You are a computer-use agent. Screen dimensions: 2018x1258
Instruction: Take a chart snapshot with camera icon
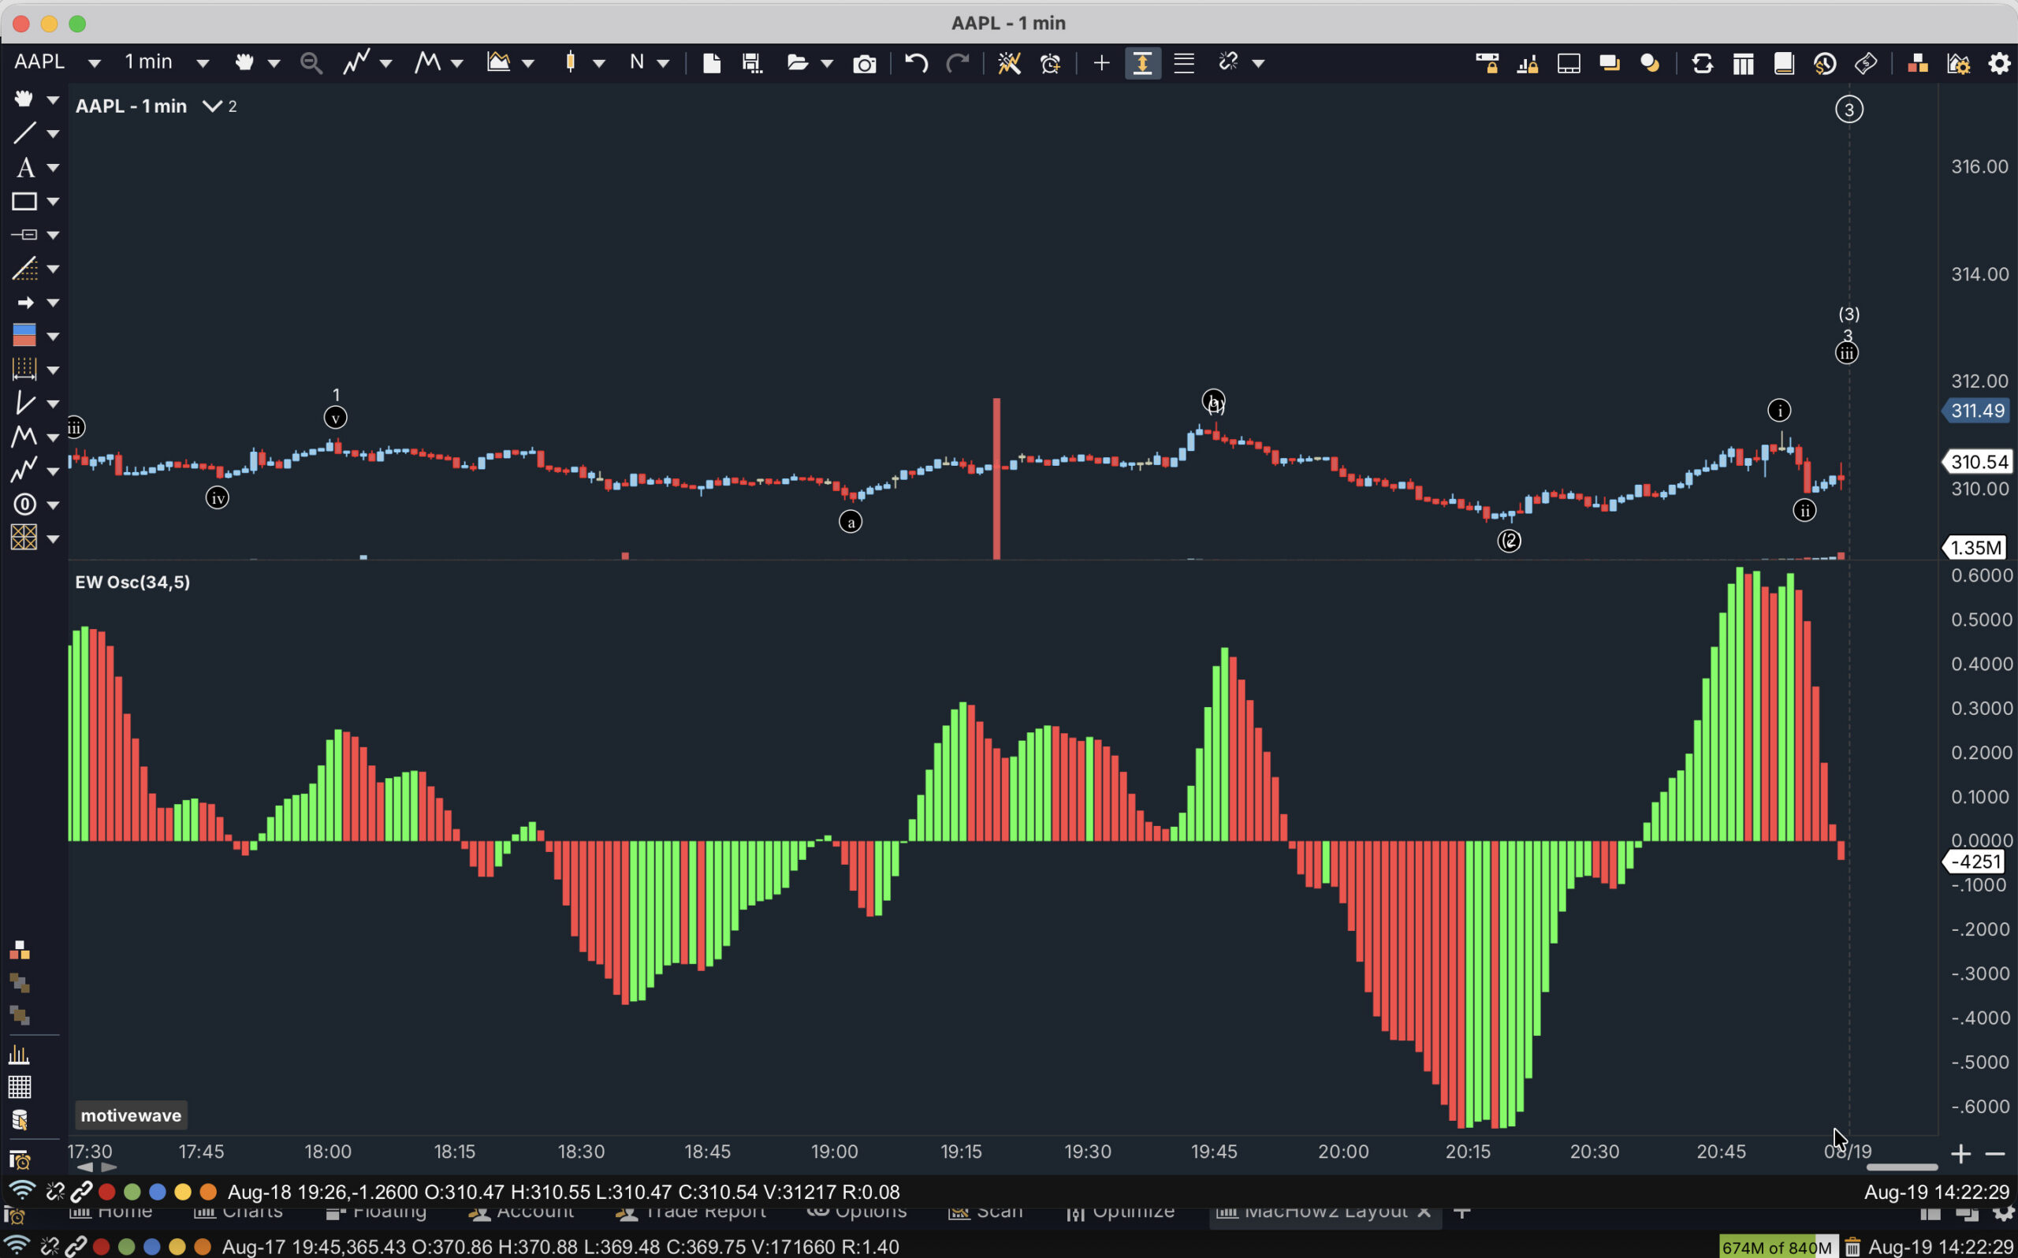[864, 64]
